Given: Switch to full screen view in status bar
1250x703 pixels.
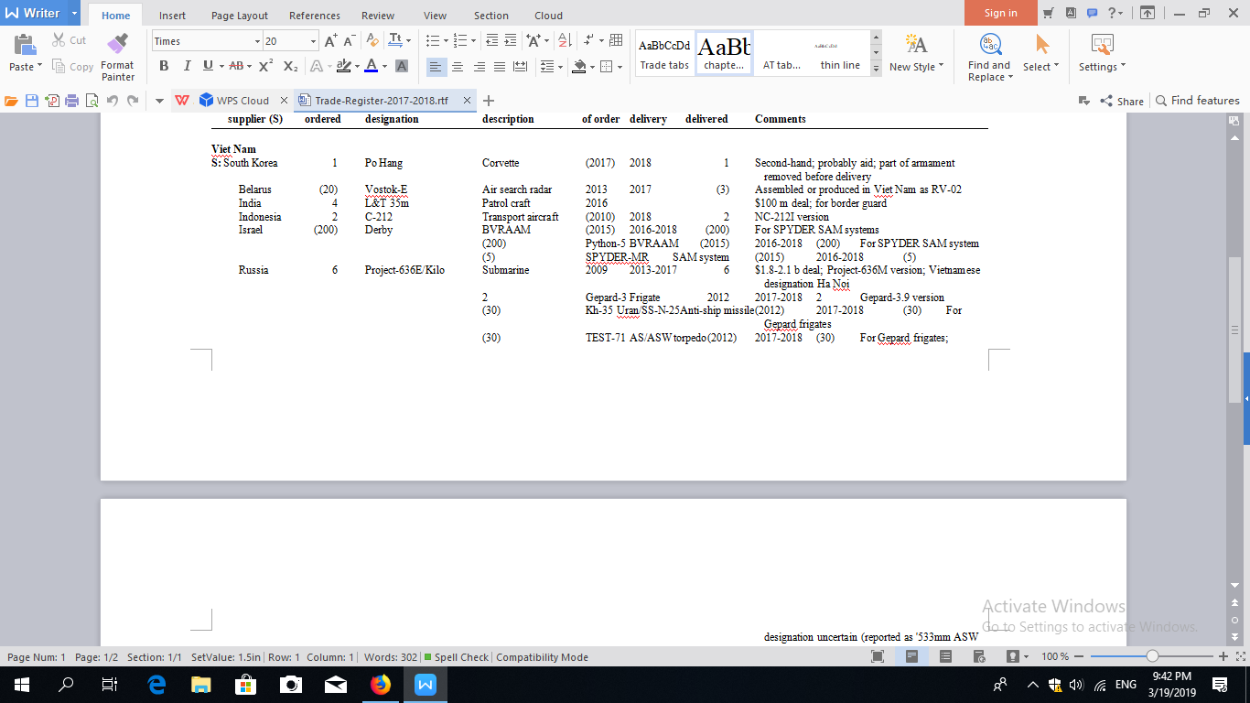Looking at the screenshot, I should pyautogui.click(x=878, y=656).
